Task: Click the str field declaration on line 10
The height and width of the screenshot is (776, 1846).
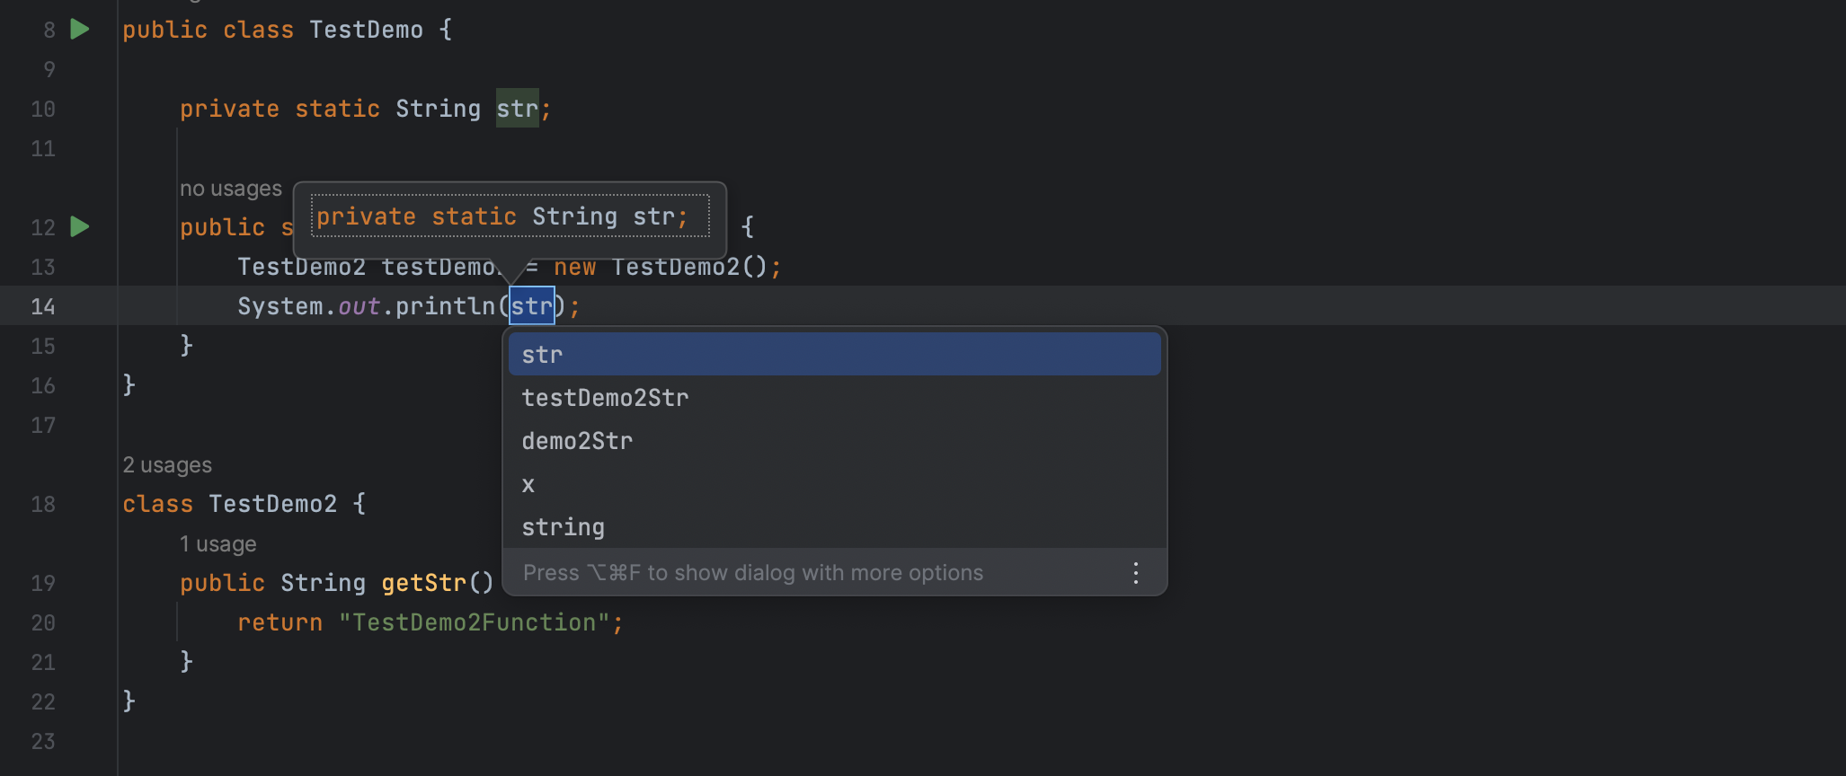Action: pos(517,109)
